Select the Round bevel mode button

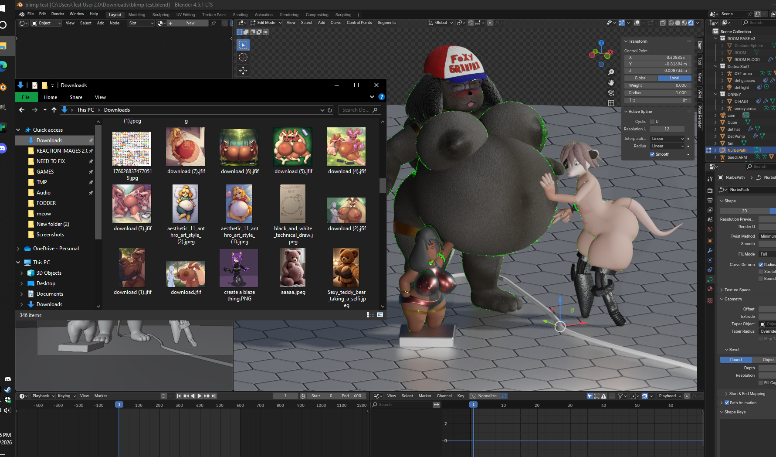coord(736,360)
